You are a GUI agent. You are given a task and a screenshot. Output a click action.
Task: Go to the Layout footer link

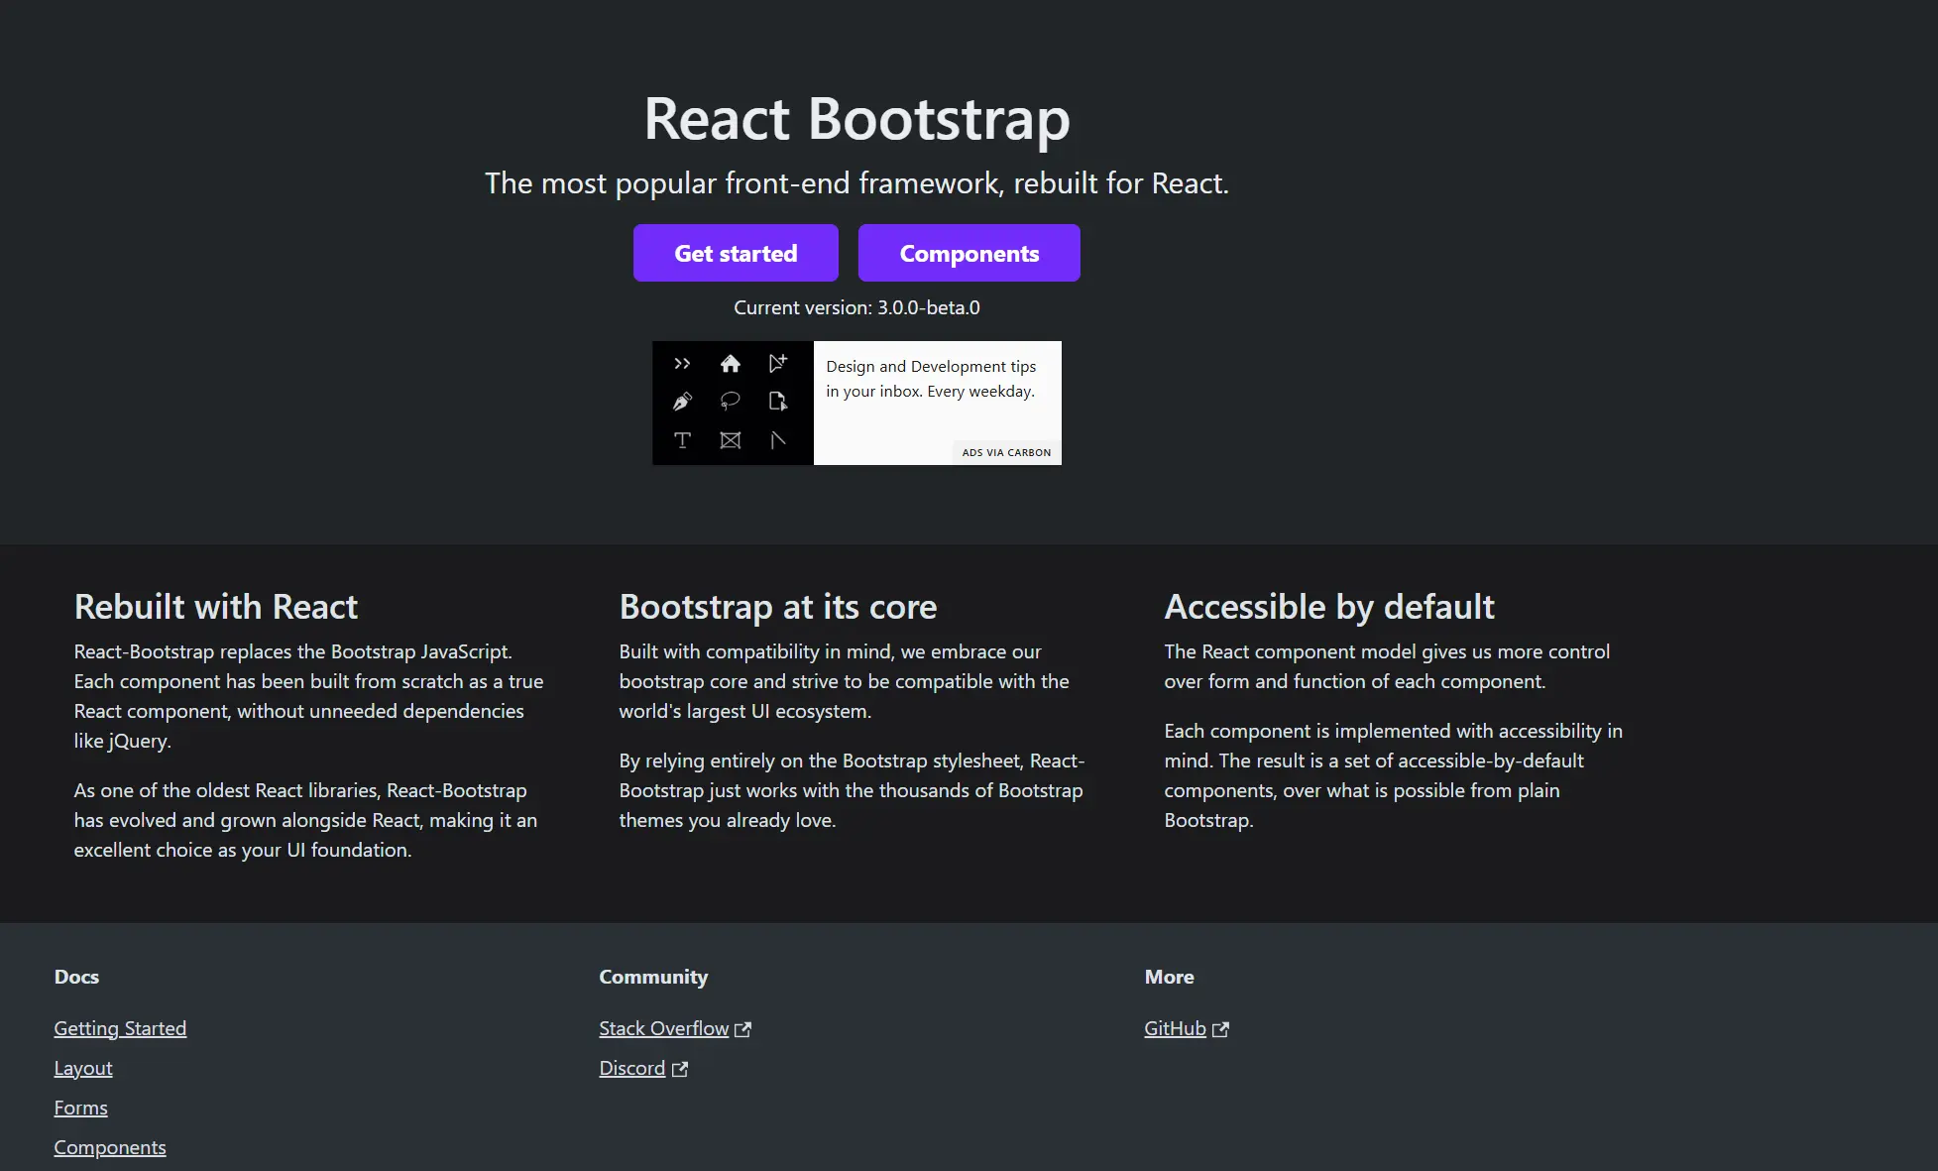(83, 1068)
